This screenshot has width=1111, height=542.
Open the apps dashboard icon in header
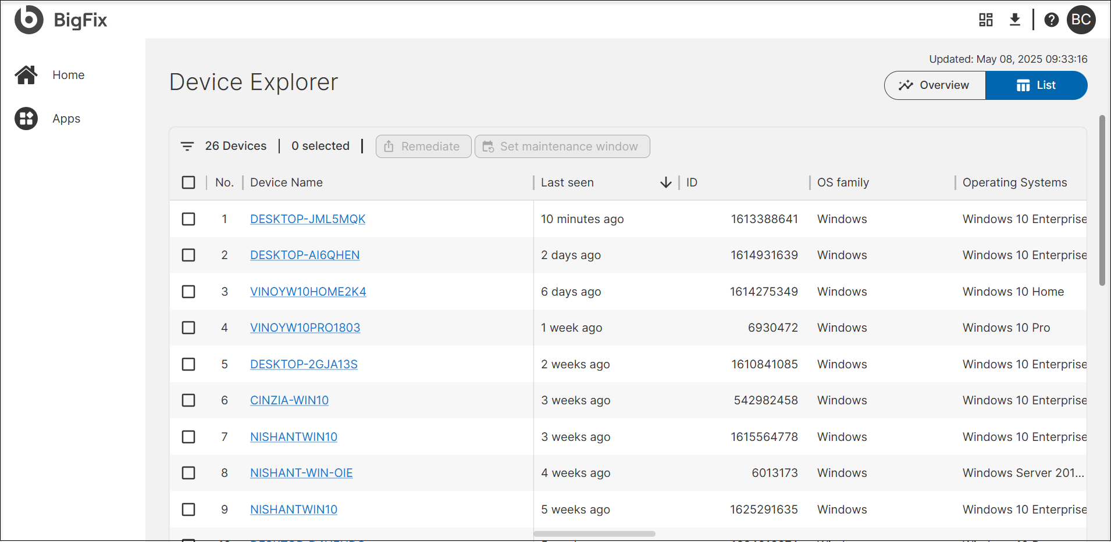coord(985,19)
